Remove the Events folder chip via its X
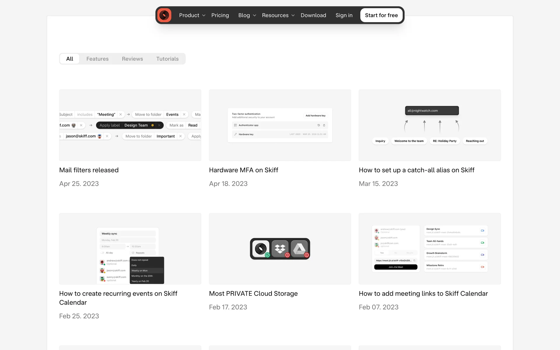The width and height of the screenshot is (560, 350). coord(184,114)
